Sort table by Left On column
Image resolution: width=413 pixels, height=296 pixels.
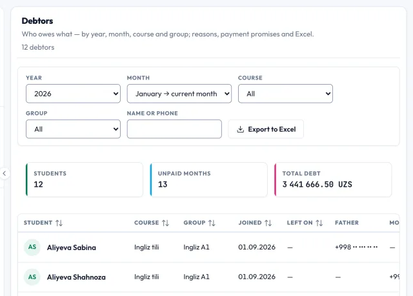click(305, 223)
